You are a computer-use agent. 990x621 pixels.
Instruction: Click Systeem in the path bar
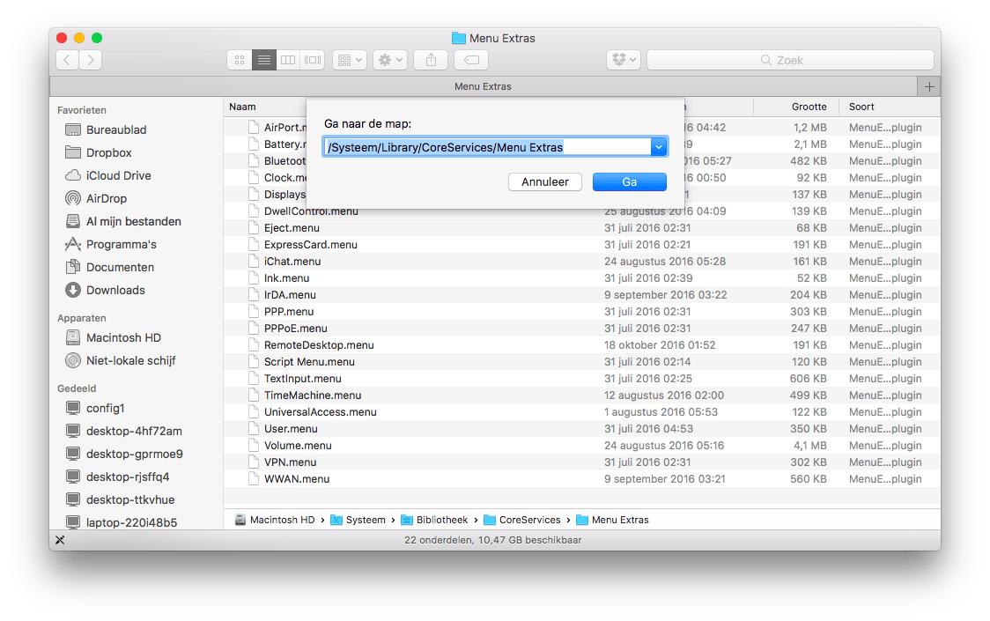(358, 520)
